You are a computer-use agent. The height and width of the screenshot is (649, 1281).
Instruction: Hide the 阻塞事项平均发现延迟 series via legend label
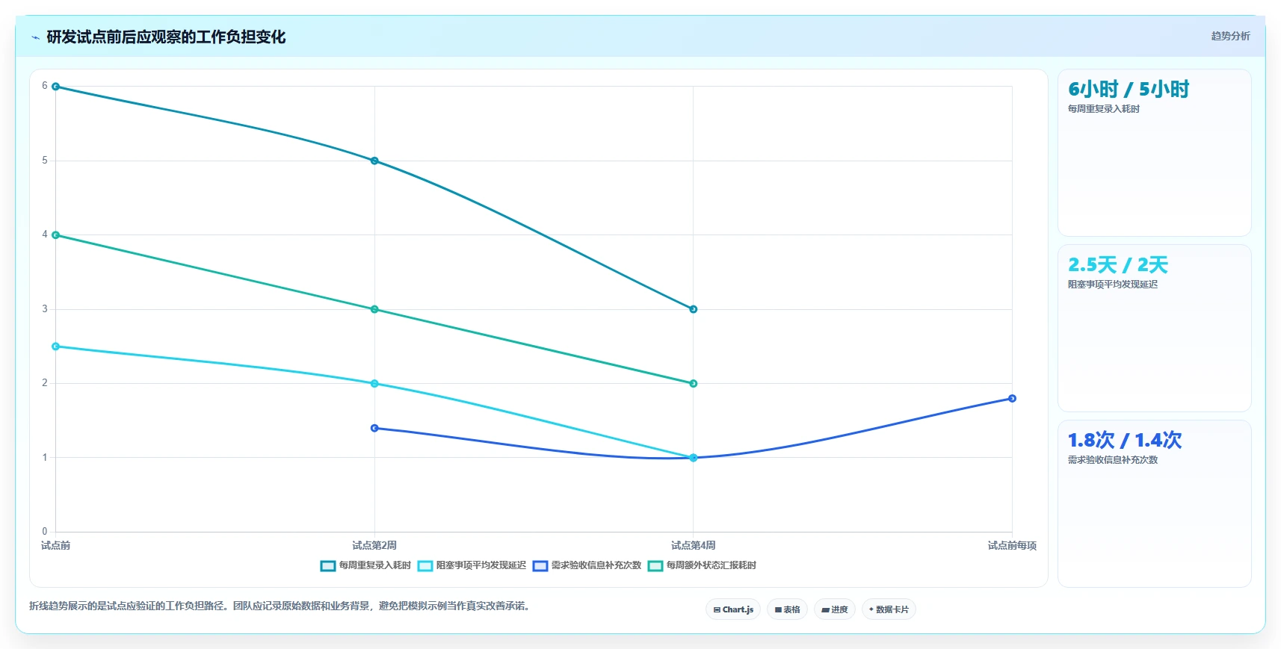pos(481,565)
